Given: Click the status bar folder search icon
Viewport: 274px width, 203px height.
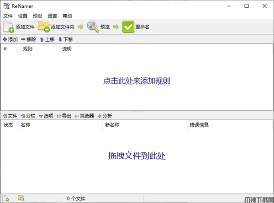Looking at the screenshot, I should pos(21,198).
